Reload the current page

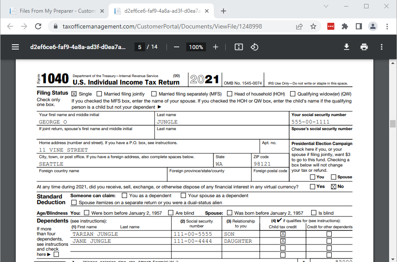(38, 26)
